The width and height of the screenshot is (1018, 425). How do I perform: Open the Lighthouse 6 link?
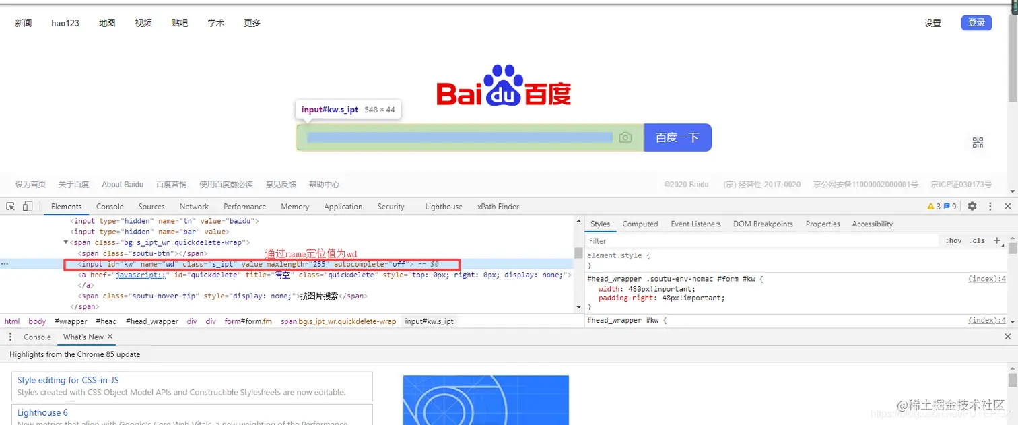coord(42,412)
